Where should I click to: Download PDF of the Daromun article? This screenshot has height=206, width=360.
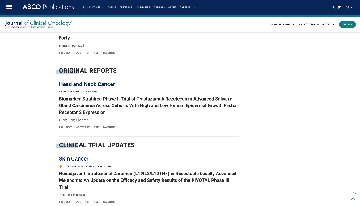[x=96, y=202]
